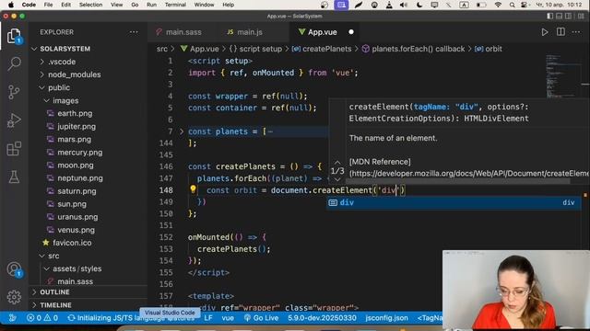Open the Manage gear settings
This screenshot has height=331, width=590.
14,297
